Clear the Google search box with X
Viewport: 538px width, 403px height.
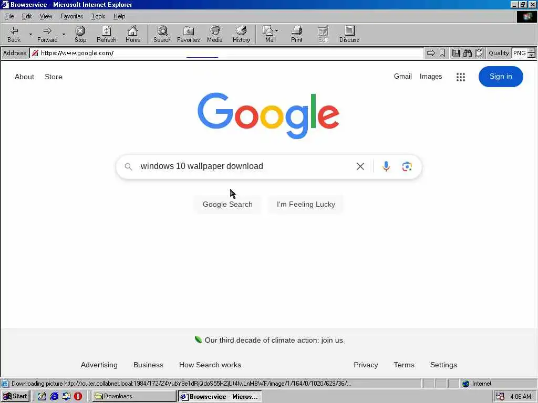tap(360, 166)
